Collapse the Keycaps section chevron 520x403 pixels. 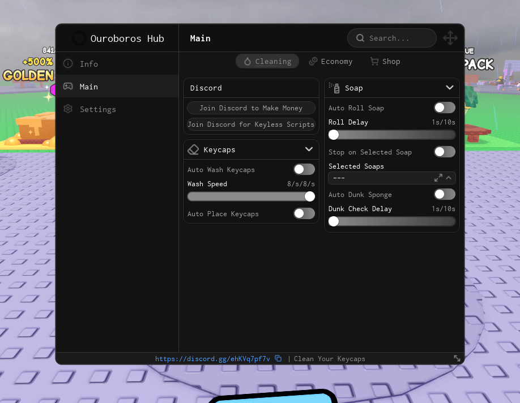pyautogui.click(x=309, y=149)
